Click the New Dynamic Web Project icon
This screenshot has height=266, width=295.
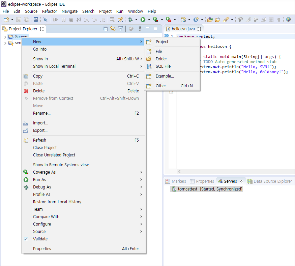coord(183,20)
